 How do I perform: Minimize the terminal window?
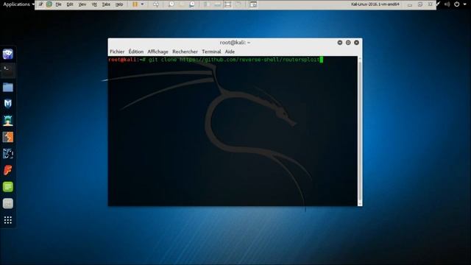point(340,43)
